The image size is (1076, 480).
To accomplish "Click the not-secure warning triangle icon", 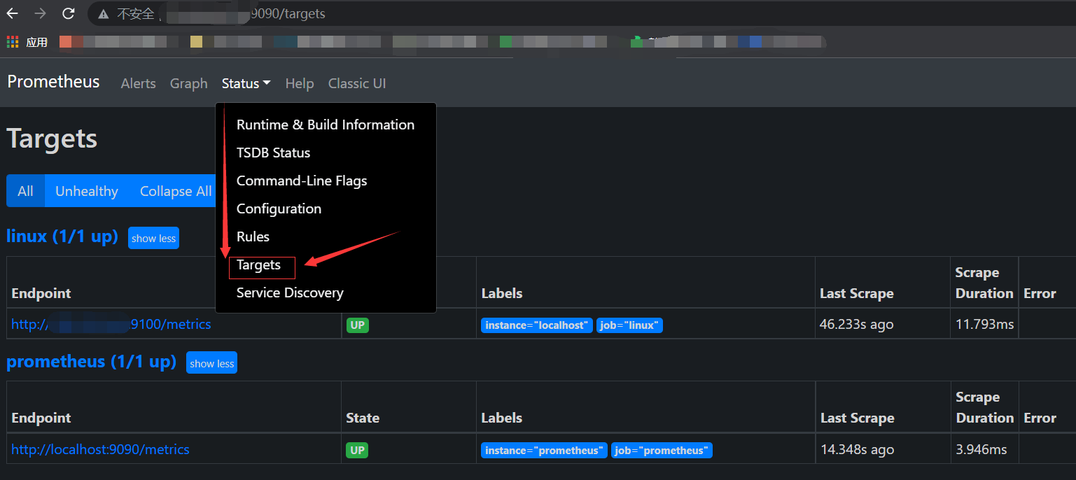I will [104, 14].
